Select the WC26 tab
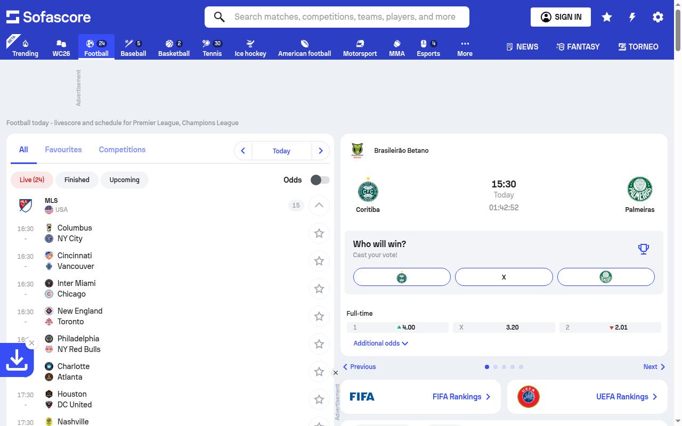This screenshot has width=682, height=426. (x=61, y=48)
